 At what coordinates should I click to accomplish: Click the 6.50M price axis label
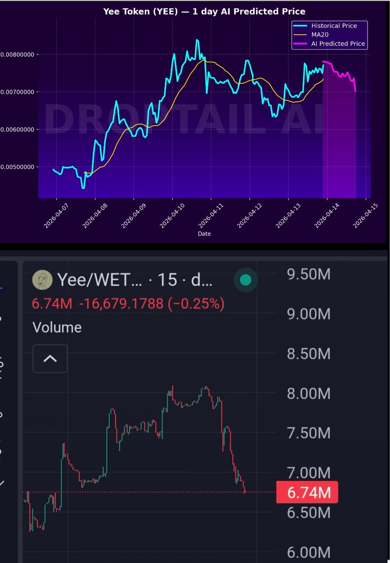pyautogui.click(x=309, y=512)
